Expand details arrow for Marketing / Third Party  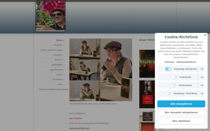[202, 93]
